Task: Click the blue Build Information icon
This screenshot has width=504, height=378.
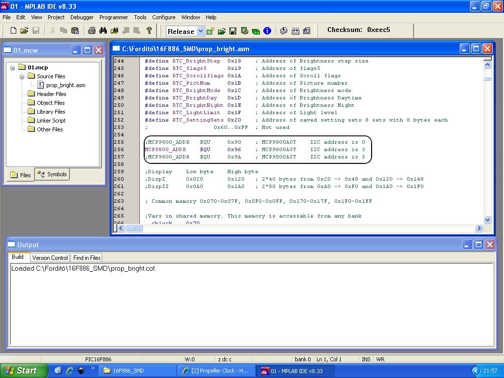Action: [x=267, y=31]
